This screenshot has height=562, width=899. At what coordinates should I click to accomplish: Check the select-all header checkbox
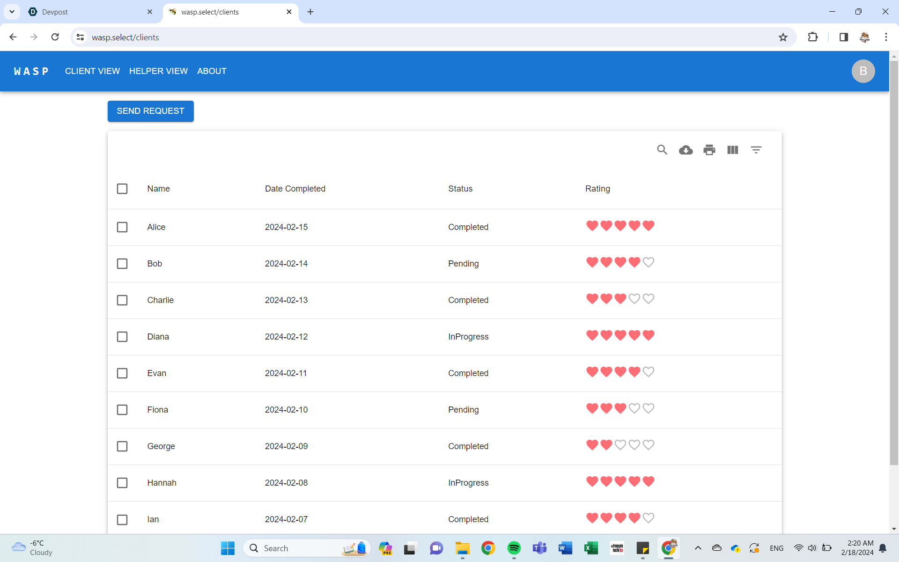[x=122, y=189]
